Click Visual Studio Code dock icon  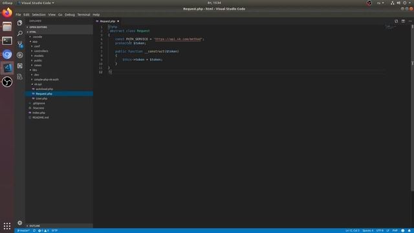coord(7,68)
